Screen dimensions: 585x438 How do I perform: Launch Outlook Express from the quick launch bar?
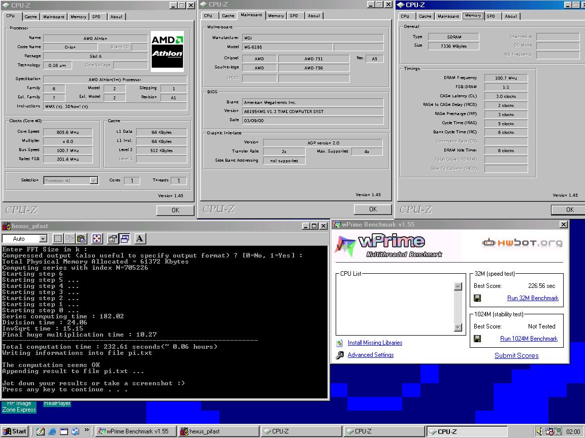[x=75, y=431]
